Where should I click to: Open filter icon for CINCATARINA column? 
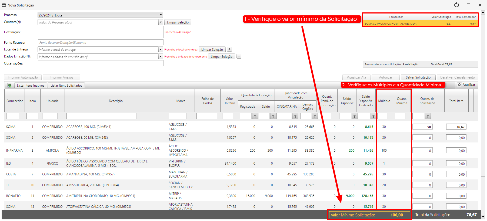295,116
